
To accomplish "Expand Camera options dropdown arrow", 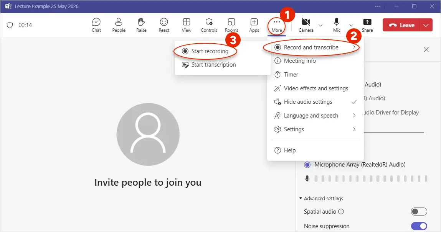I will coord(320,25).
